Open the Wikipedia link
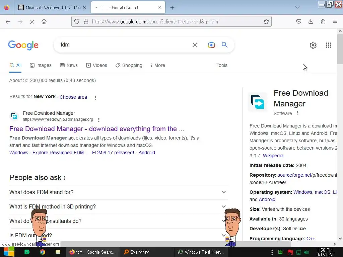 (x=273, y=156)
